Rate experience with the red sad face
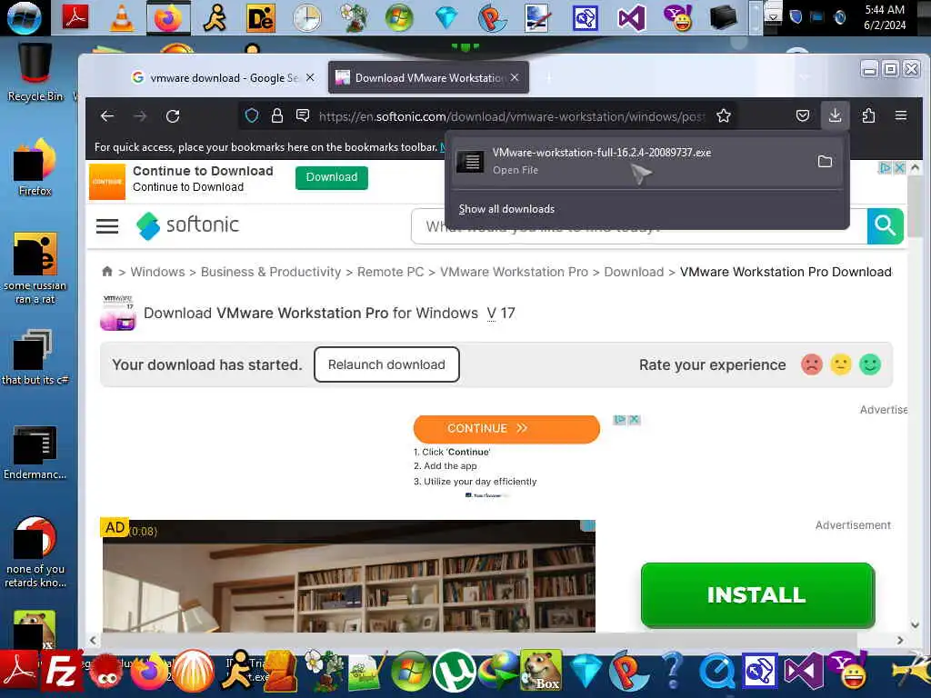The image size is (931, 698). (812, 364)
